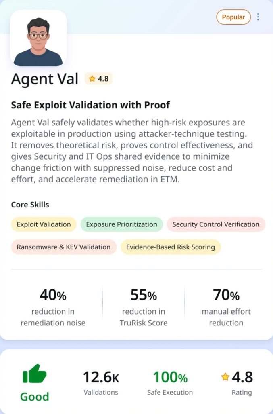Expand the Core Skills section

pyautogui.click(x=30, y=205)
